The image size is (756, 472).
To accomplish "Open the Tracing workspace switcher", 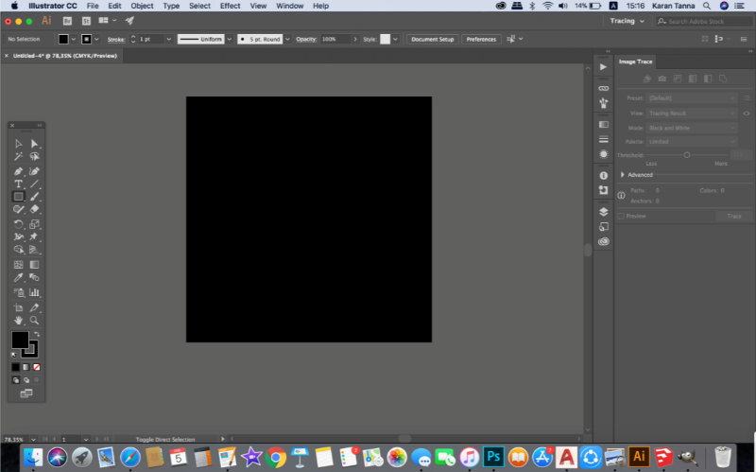I will (627, 21).
